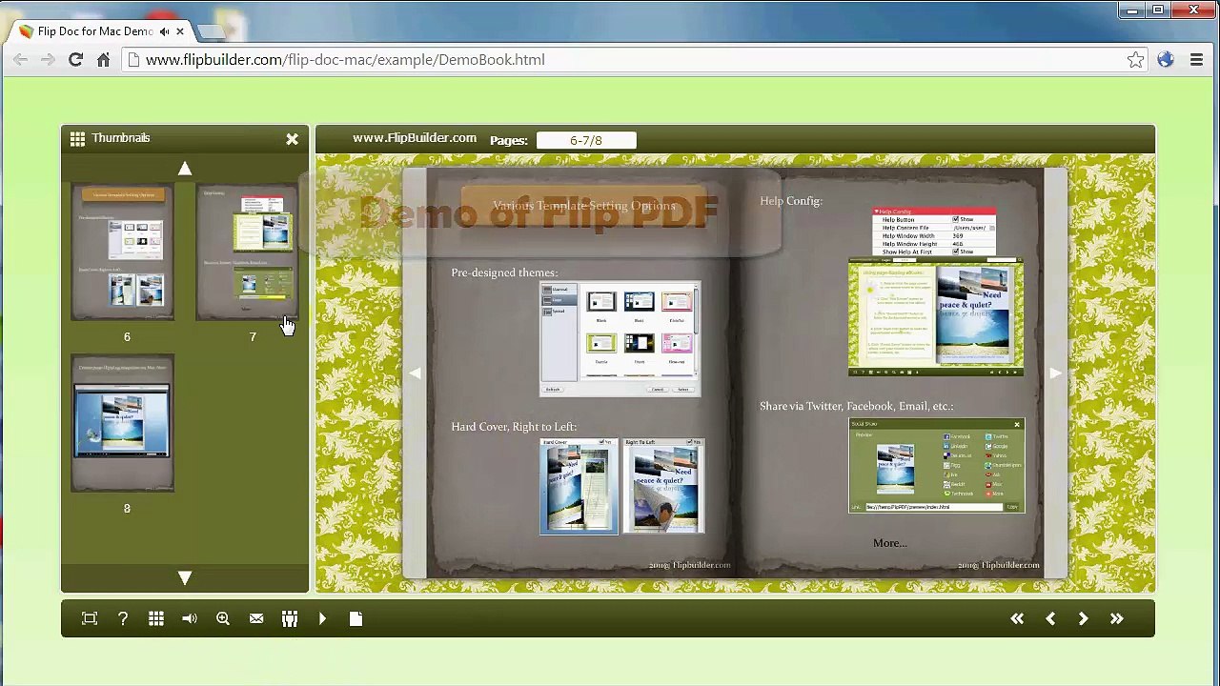Viewport: 1220px width, 686px height.
Task: Click the pre-designed themes screenshot
Action: pyautogui.click(x=620, y=339)
